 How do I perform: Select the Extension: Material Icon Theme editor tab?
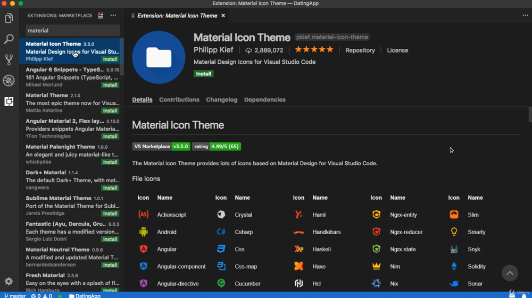pos(177,15)
